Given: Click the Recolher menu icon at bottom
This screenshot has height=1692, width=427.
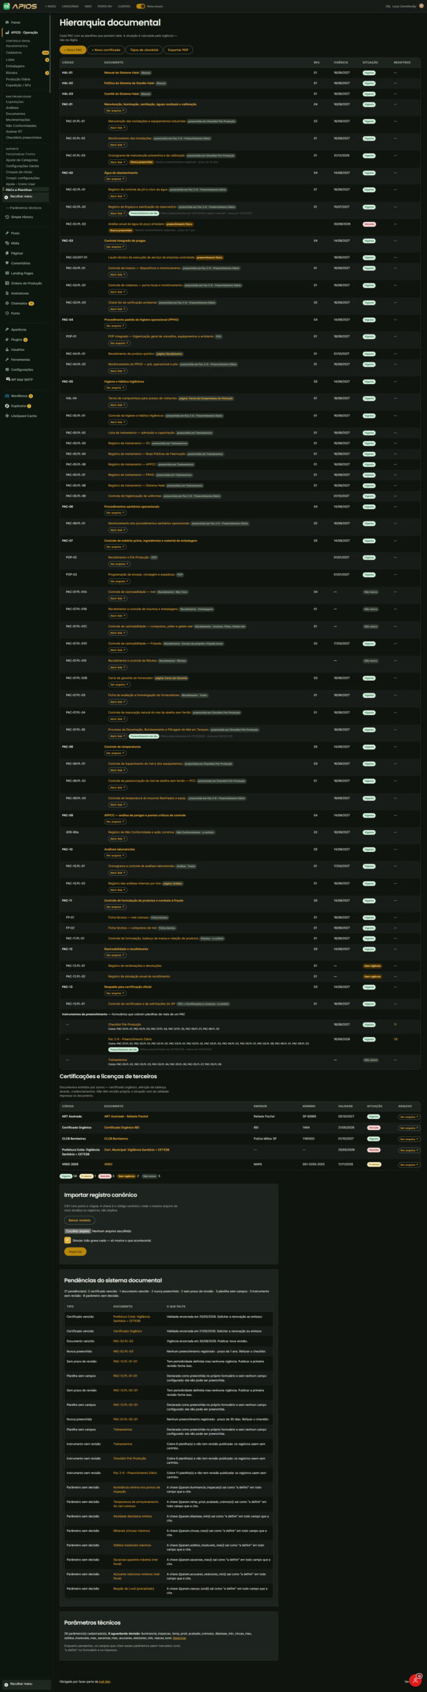Looking at the screenshot, I should (7, 1683).
